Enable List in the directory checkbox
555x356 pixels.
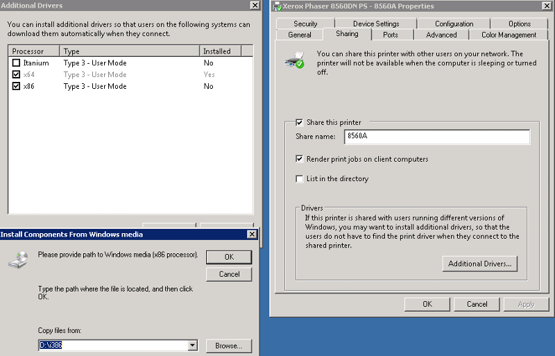[x=300, y=179]
